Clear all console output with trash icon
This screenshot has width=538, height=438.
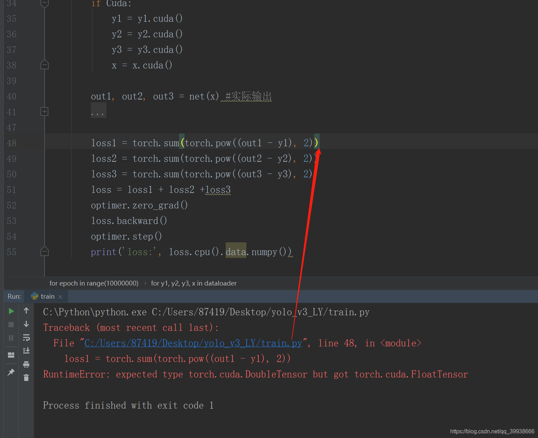click(x=26, y=378)
